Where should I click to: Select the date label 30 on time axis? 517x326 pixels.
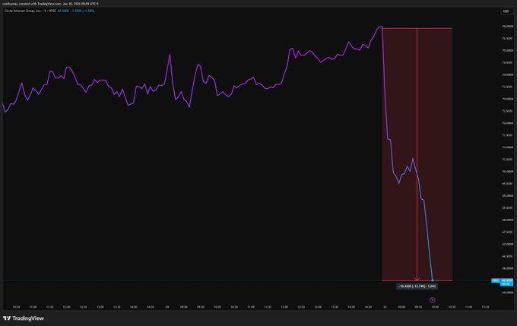coord(385,307)
